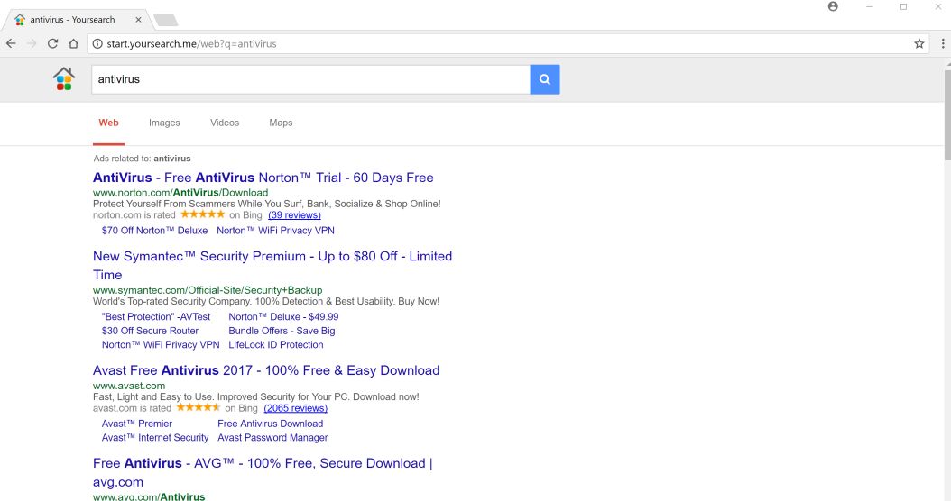View site information icon in address bar
This screenshot has height=501, width=951.
click(x=97, y=43)
